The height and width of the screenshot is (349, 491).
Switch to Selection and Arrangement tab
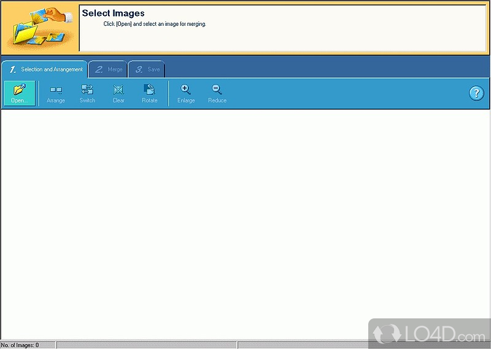click(45, 69)
